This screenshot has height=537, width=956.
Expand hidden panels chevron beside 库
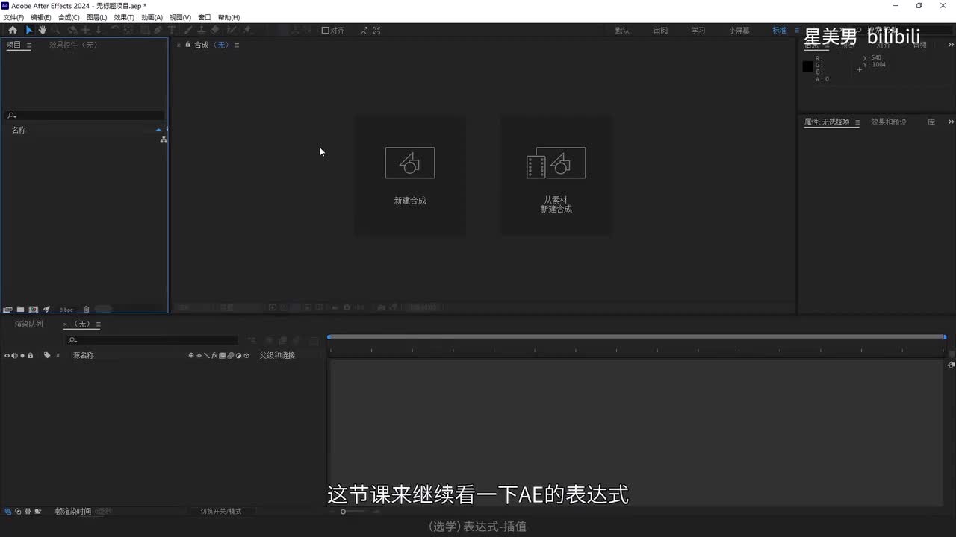coord(951,122)
